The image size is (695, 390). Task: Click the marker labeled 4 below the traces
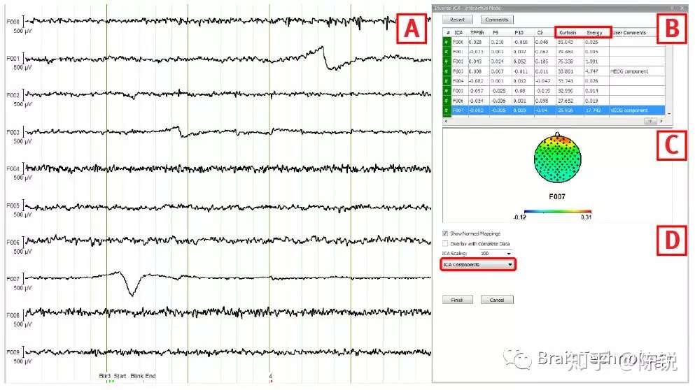click(270, 376)
